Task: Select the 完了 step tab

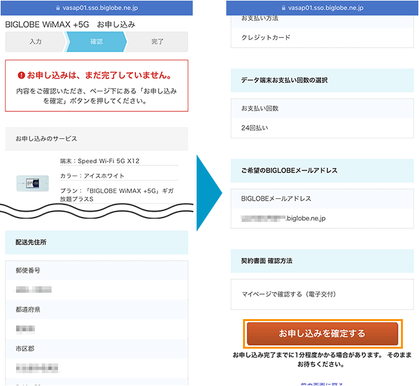Action: coord(157,42)
